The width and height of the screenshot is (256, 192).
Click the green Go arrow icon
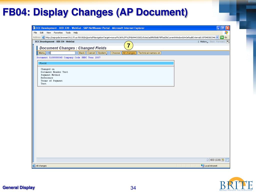[222, 37]
